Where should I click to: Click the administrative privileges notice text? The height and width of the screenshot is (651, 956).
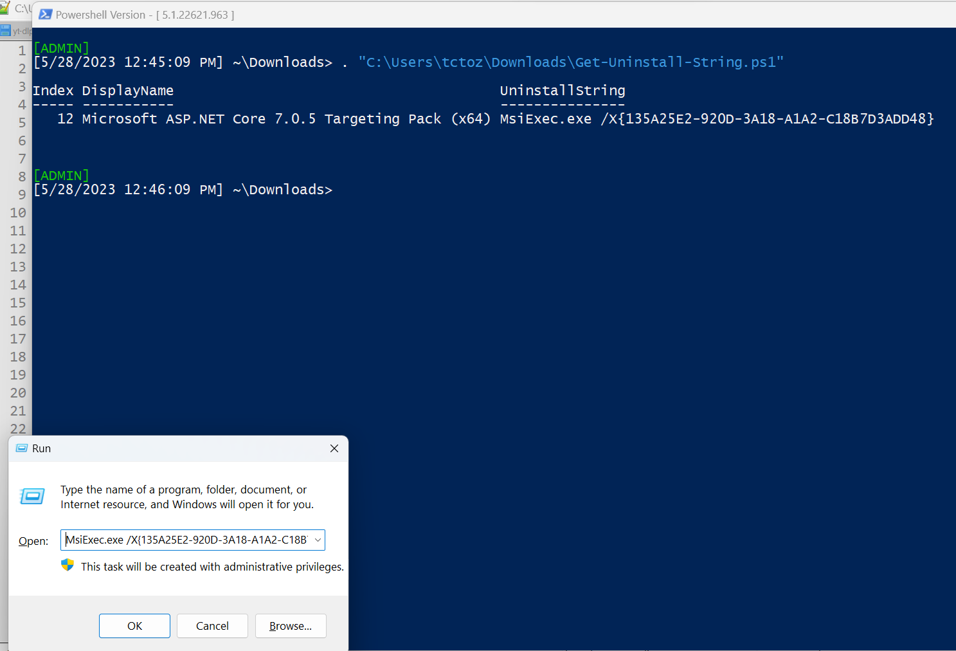tap(212, 567)
